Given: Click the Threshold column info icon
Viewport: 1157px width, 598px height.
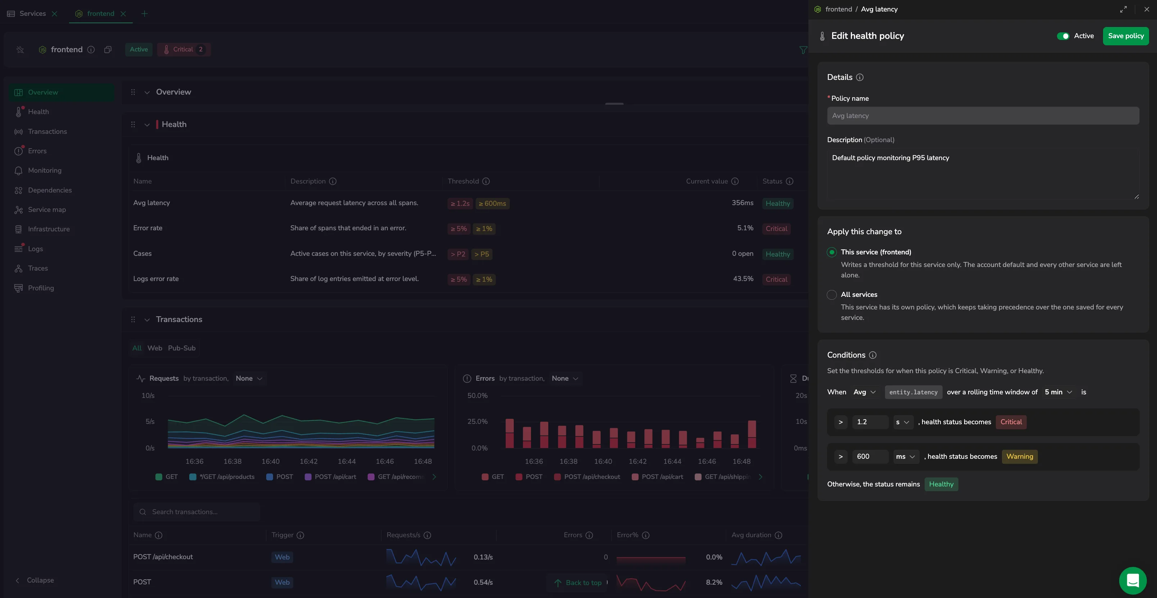Looking at the screenshot, I should [486, 181].
